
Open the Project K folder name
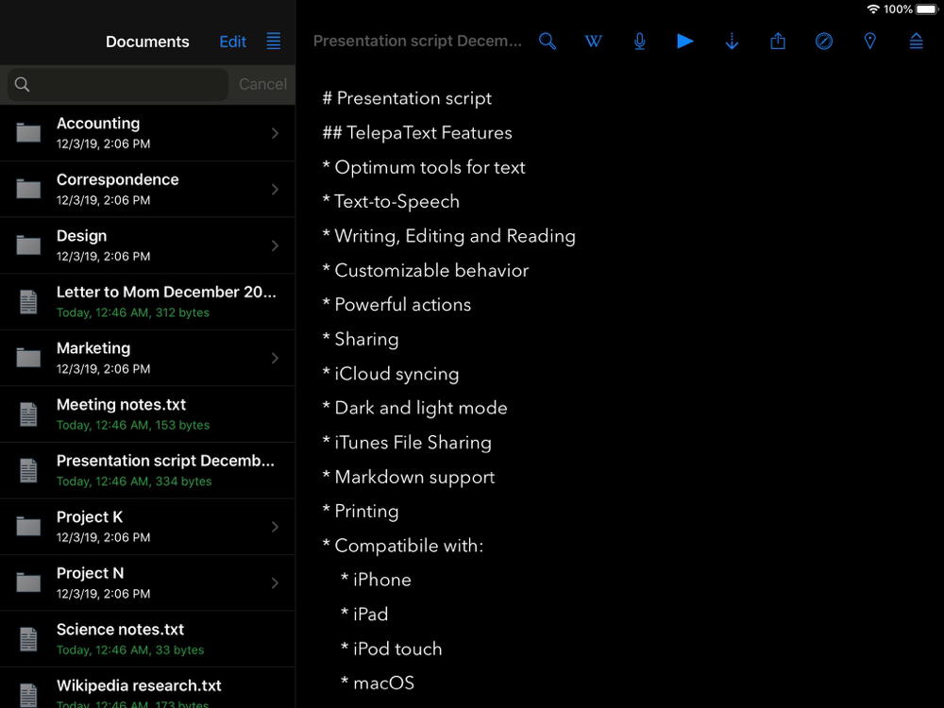tap(90, 516)
